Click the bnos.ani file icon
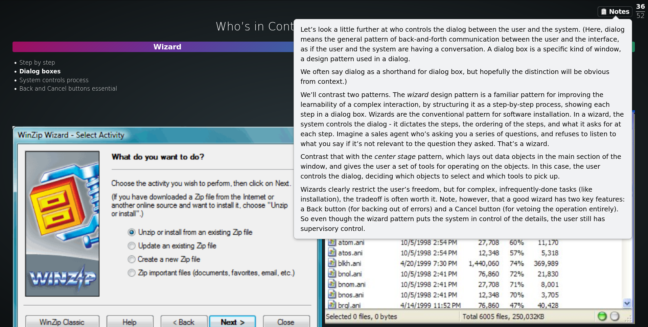 (x=332, y=295)
